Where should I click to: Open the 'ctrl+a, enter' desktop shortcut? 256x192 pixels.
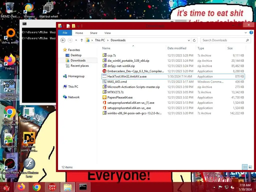coord(10,36)
